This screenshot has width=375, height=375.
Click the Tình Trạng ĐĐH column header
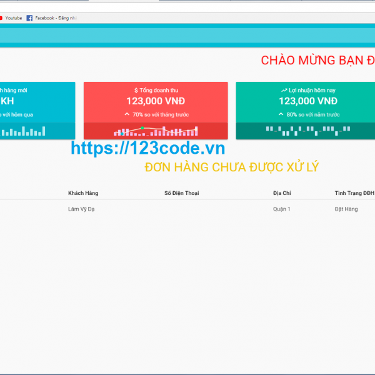[354, 193]
